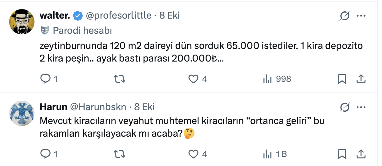Retweet walter.'s Zeytinburnu rent tweet
382x166 pixels.
(119, 79)
